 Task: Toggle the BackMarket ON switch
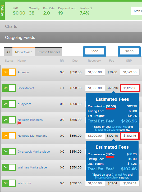coord(9,88)
